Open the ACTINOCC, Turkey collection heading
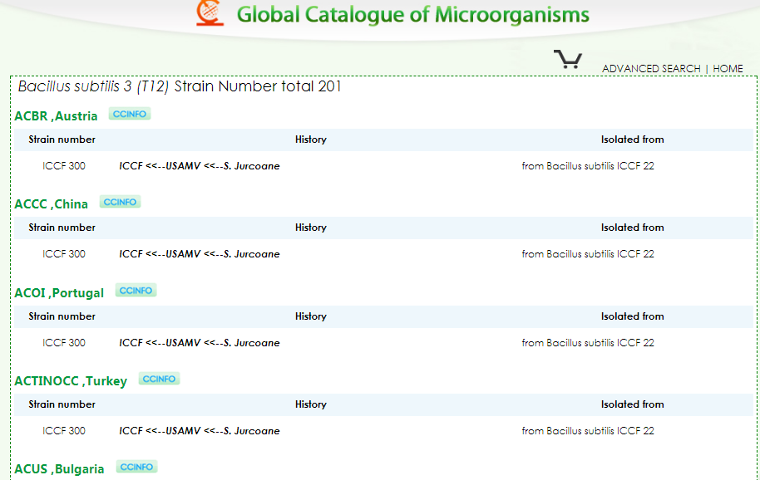 coord(71,381)
